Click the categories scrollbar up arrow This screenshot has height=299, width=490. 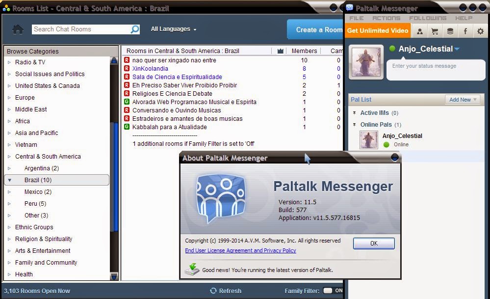point(114,60)
